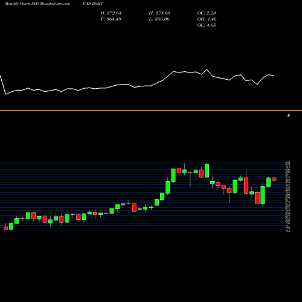
Task: Click the 'OL: 4.65' reading
Action: click(207, 25)
